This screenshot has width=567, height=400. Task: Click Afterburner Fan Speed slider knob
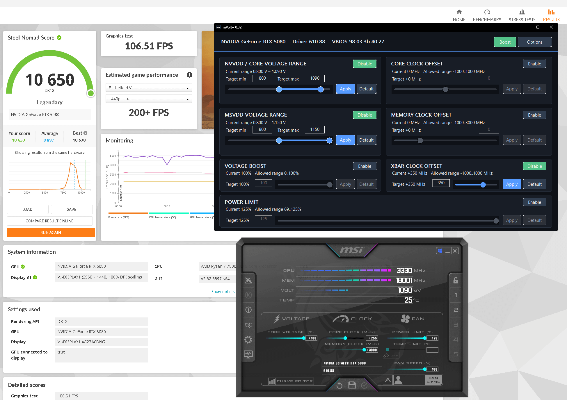tap(425, 369)
